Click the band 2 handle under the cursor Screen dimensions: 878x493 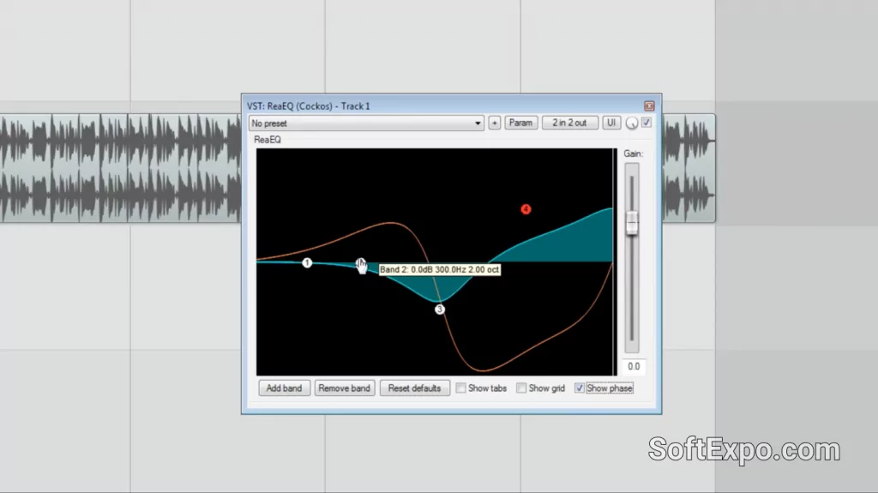point(360,264)
